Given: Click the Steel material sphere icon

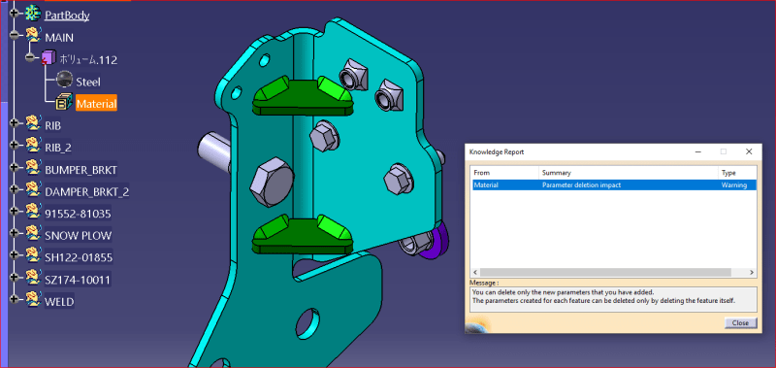Looking at the screenshot, I should click(x=65, y=81).
